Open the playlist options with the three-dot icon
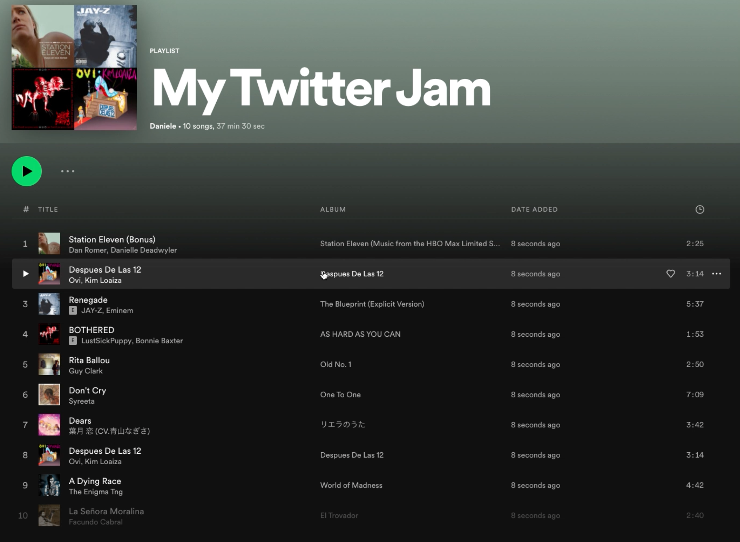This screenshot has height=542, width=740. (67, 171)
